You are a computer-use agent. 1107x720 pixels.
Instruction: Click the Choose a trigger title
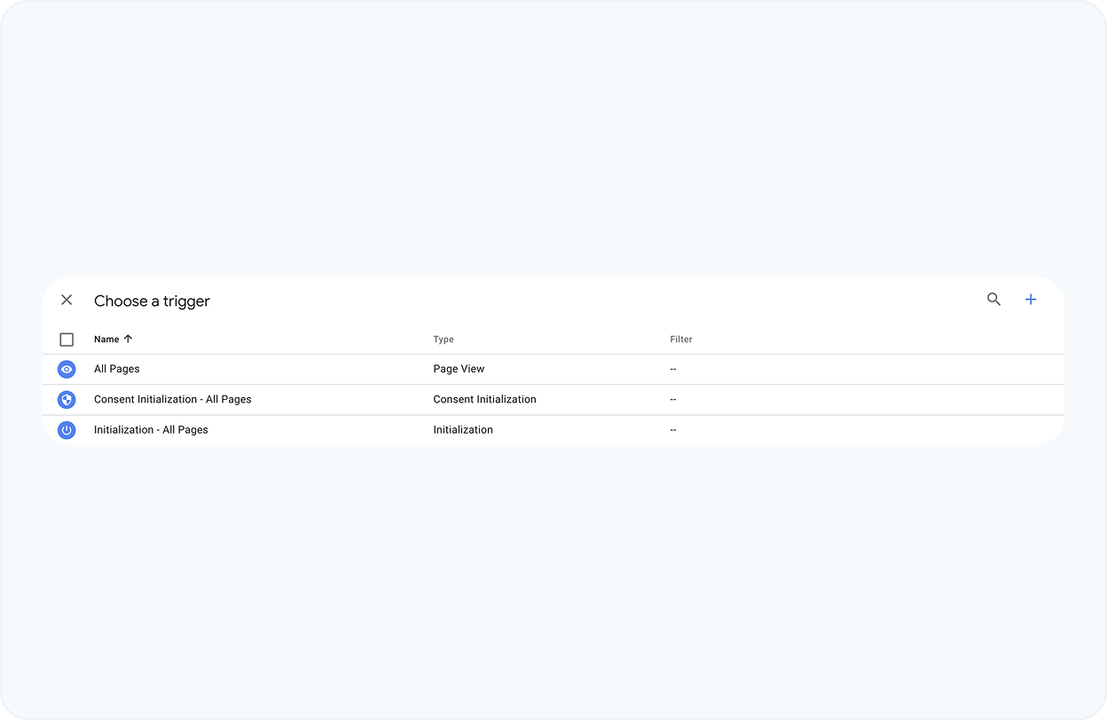[152, 301]
